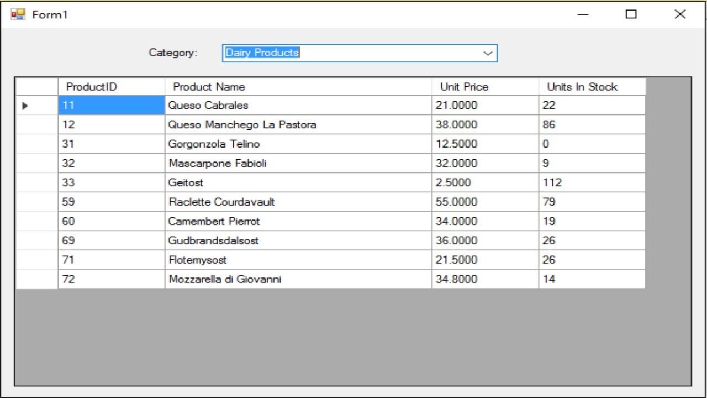The image size is (707, 398).
Task: Click the Dairy Products combo box text
Action: (262, 53)
